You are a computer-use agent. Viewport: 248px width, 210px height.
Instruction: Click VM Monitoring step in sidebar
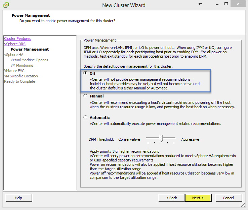pos(22,65)
